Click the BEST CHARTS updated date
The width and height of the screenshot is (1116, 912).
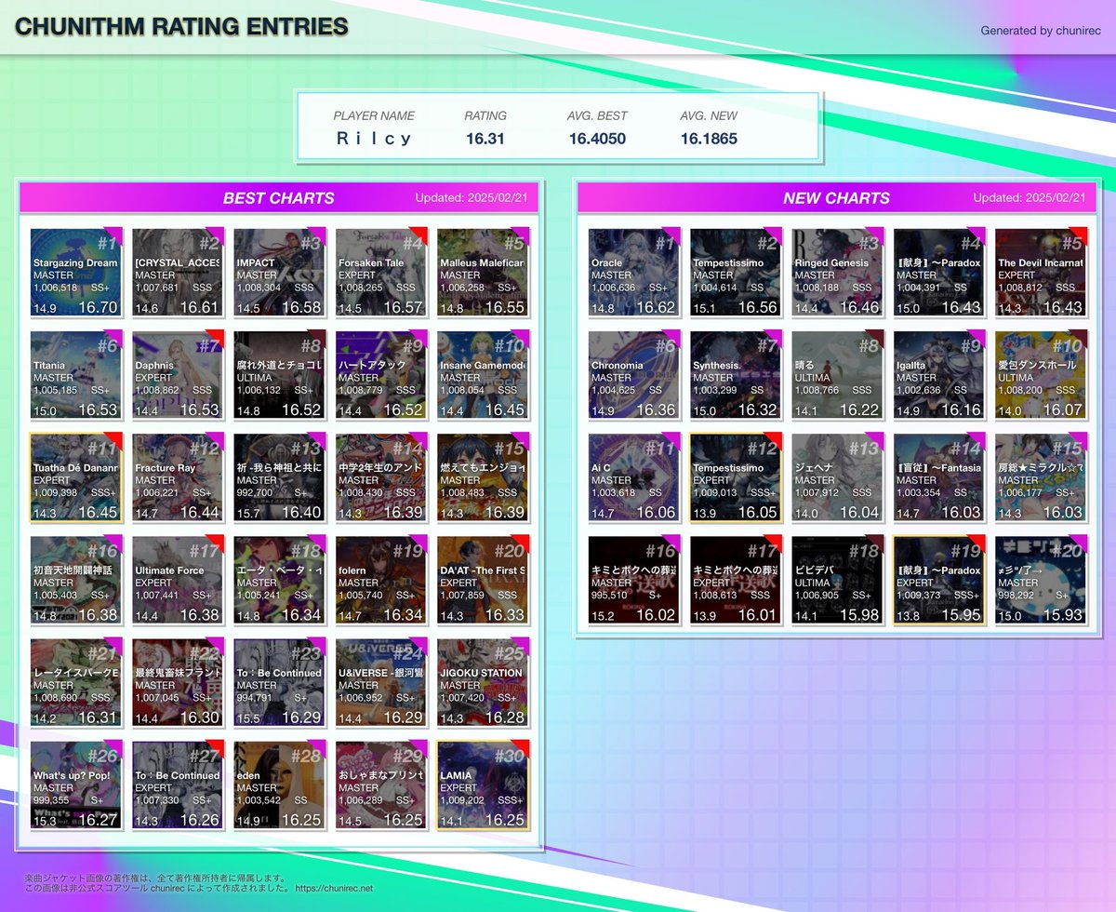pos(472,198)
